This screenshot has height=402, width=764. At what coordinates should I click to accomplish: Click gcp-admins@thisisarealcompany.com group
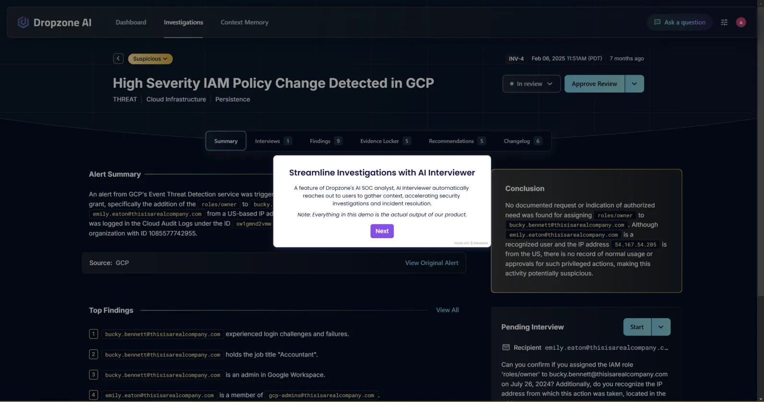click(321, 396)
